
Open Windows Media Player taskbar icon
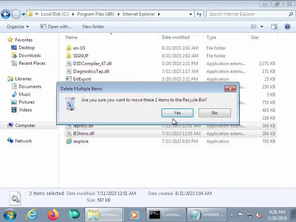pyautogui.click(x=134, y=215)
